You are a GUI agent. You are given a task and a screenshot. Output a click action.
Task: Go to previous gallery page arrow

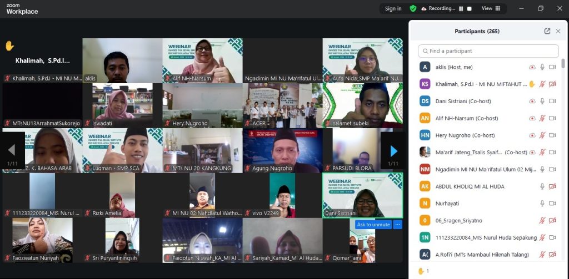[x=12, y=150]
